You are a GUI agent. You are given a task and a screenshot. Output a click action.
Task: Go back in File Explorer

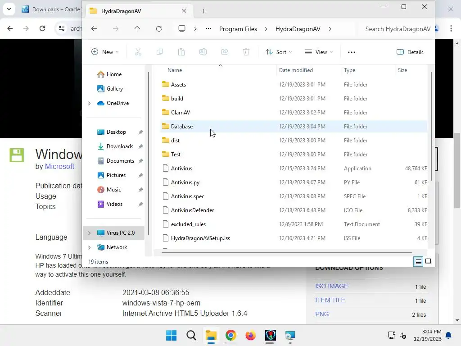click(94, 29)
